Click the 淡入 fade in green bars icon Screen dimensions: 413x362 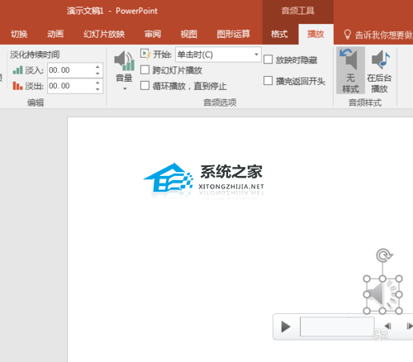click(17, 70)
